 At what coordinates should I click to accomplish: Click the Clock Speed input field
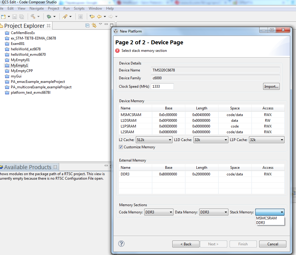pos(162,87)
